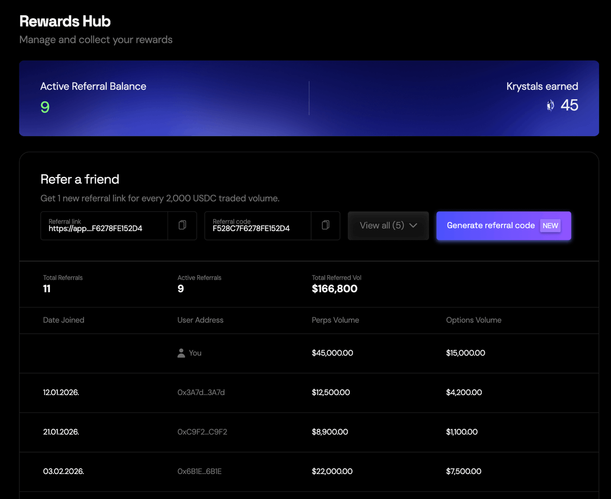611x499 pixels.
Task: Click the Total Referred Vol $166,800
Action: [x=335, y=289]
